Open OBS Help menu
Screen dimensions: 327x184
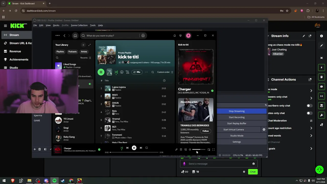coord(100,25)
